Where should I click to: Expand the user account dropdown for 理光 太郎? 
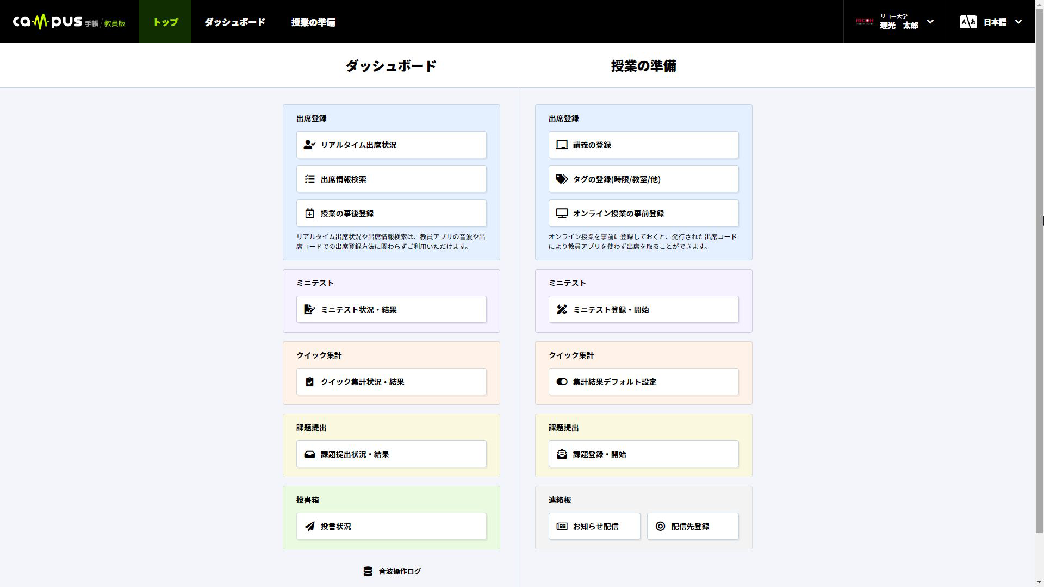click(930, 22)
